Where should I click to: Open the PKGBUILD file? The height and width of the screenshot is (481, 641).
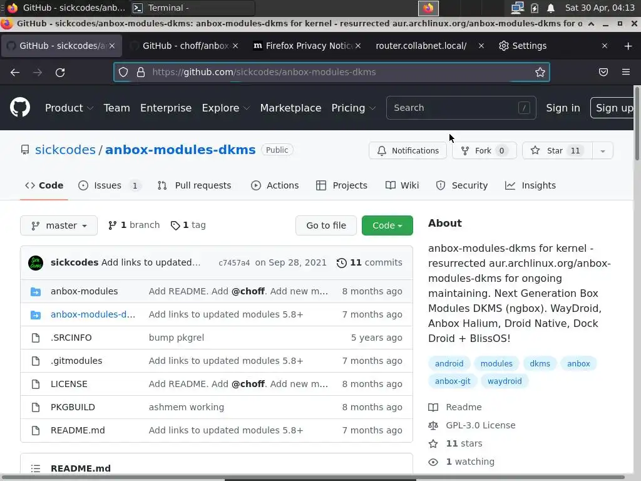(x=73, y=407)
